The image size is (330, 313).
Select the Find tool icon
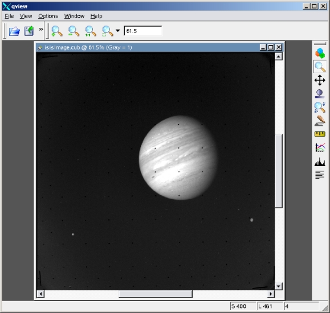coord(320,107)
